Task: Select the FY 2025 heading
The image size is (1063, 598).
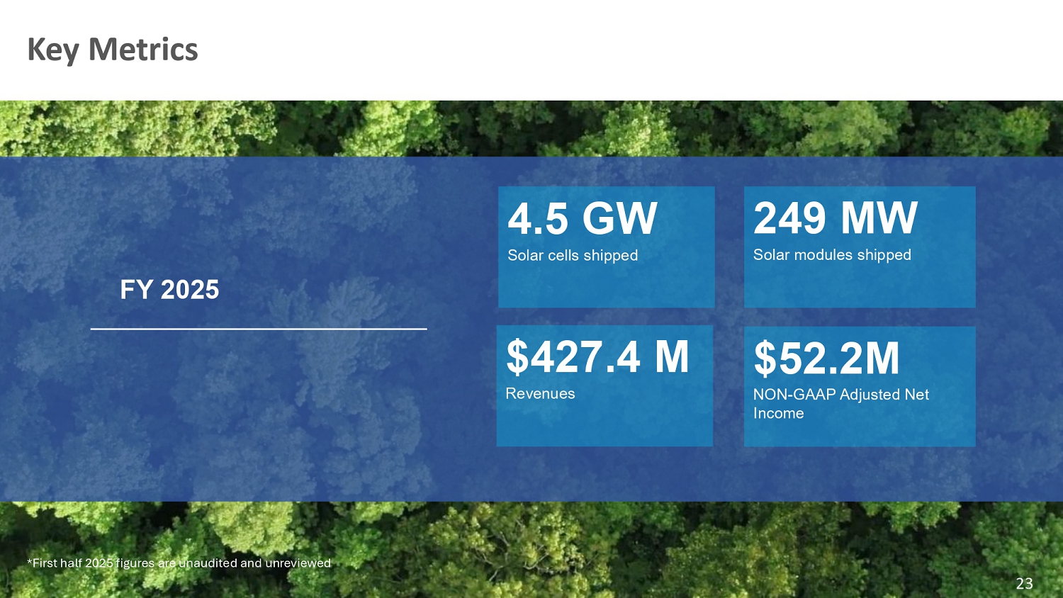Action: click(x=169, y=290)
